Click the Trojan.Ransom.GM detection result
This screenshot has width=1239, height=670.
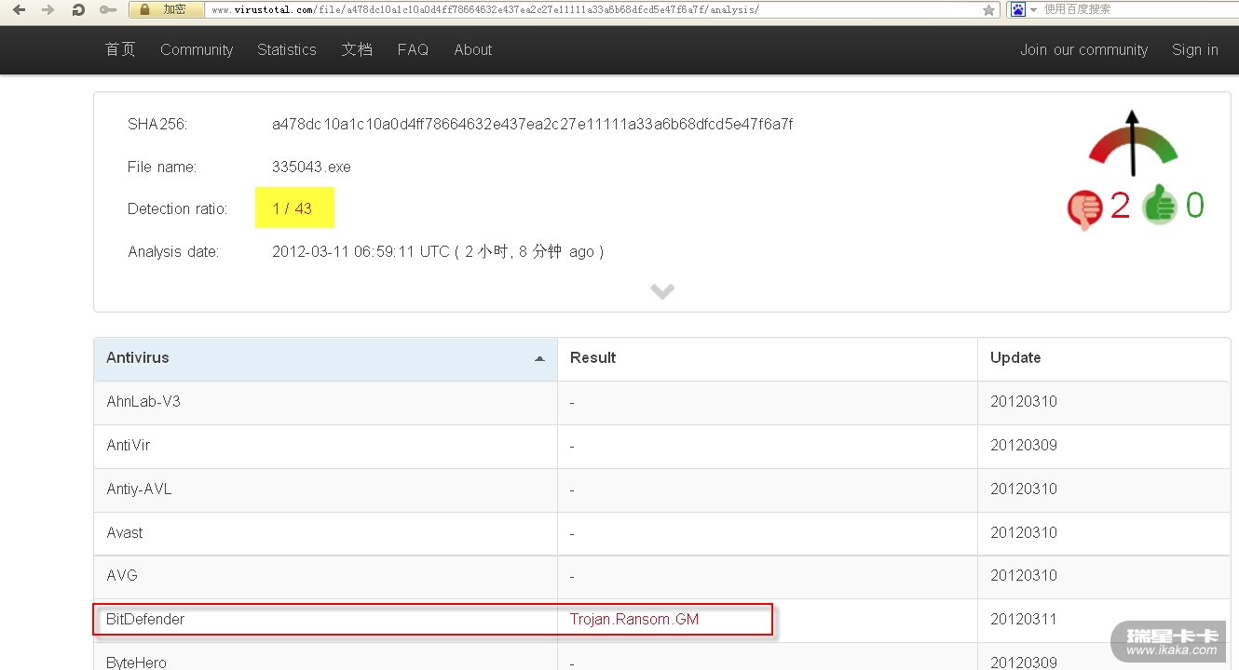(634, 619)
